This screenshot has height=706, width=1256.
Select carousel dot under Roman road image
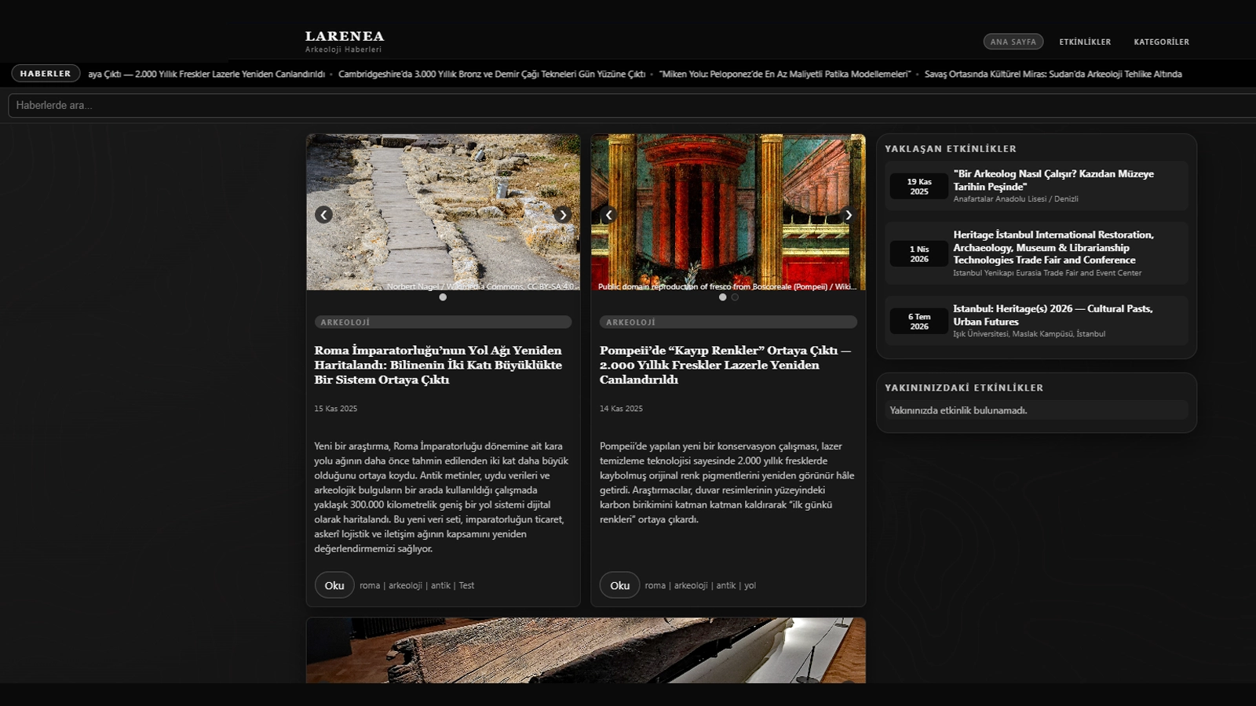tap(443, 297)
